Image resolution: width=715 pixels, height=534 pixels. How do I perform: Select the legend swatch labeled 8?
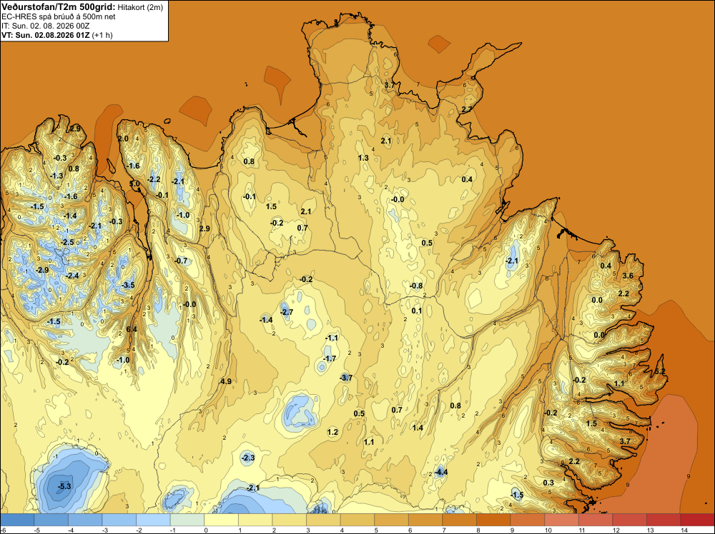[493, 519]
